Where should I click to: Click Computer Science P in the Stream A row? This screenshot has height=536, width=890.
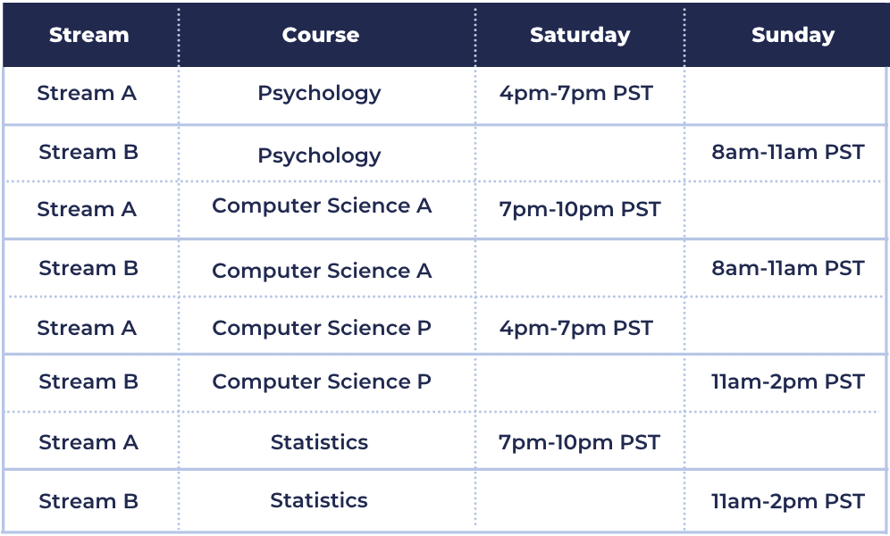pos(322,328)
